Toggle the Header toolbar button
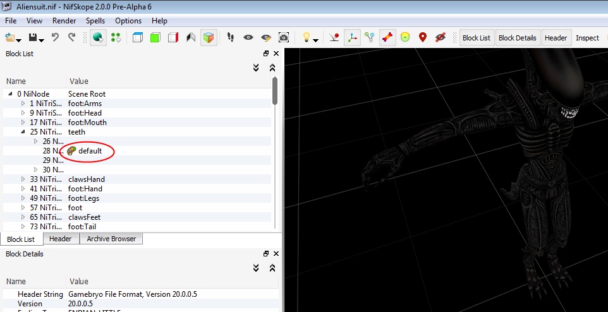This screenshot has width=608, height=312. coord(556,38)
